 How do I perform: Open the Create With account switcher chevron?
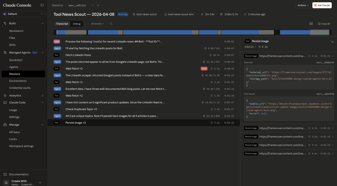coord(40,182)
